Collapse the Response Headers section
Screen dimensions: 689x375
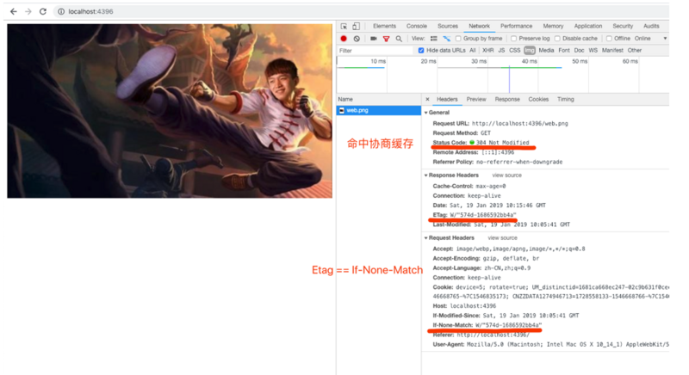(425, 175)
